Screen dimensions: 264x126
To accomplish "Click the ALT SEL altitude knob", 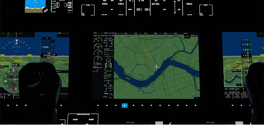I will [155, 10].
